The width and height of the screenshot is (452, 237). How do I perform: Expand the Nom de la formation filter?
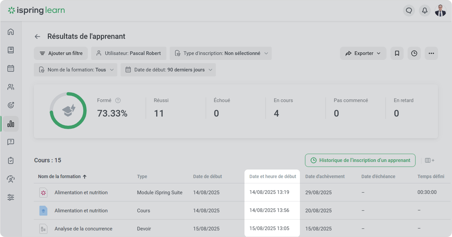pyautogui.click(x=75, y=70)
